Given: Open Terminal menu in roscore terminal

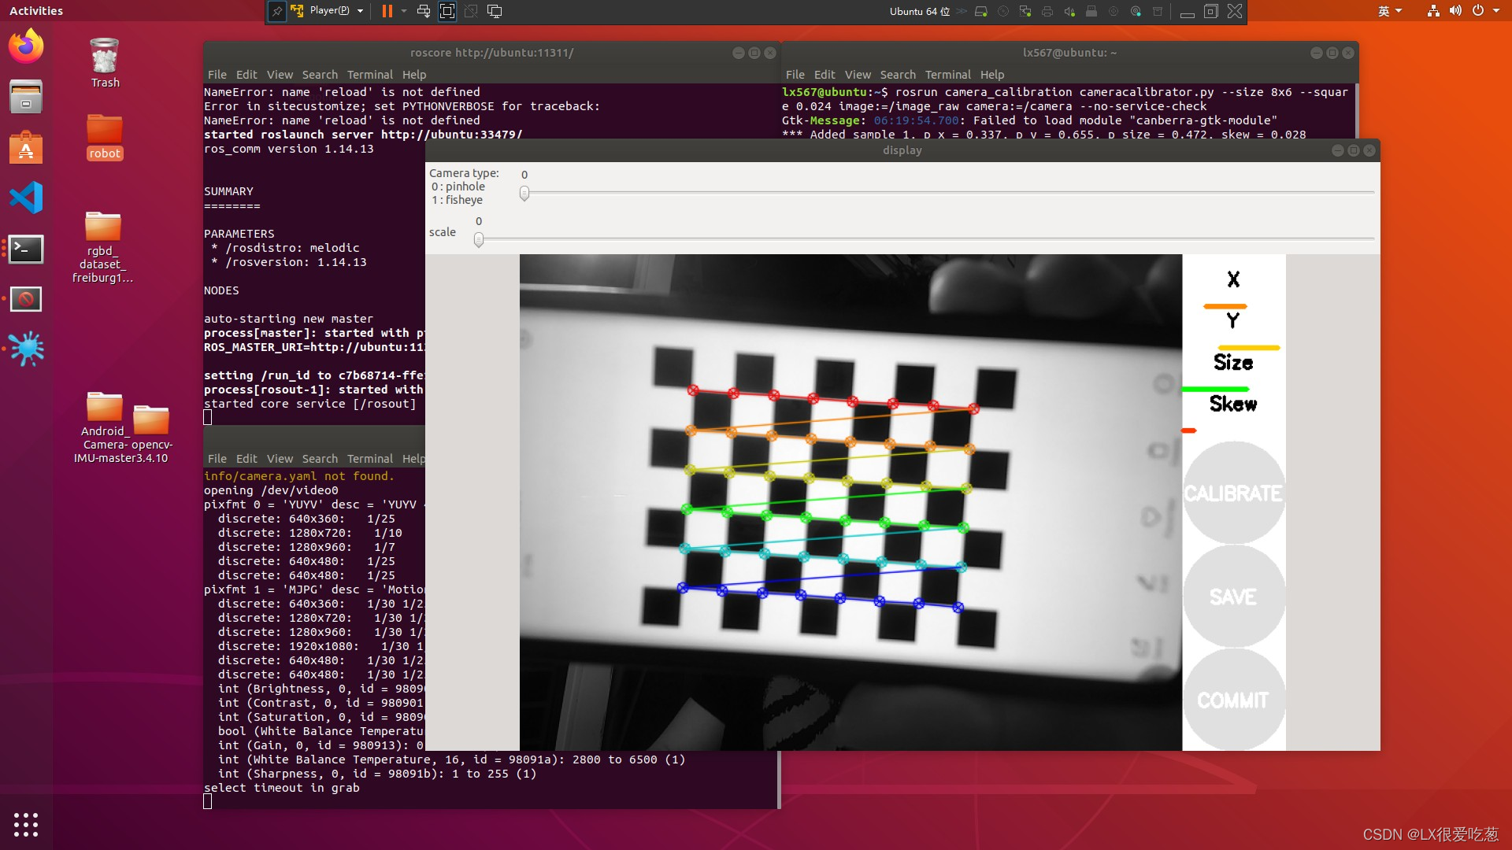Looking at the screenshot, I should [x=370, y=75].
